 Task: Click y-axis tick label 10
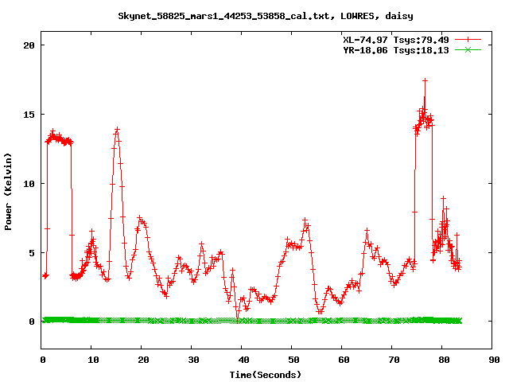point(29,184)
